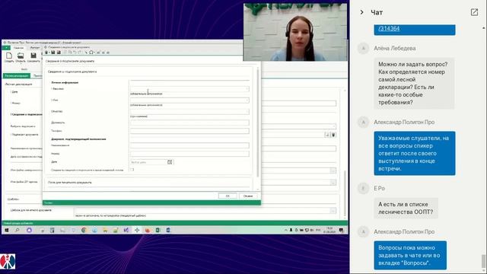Click Алёна Лебедева's avatar in the chat
The height and width of the screenshot is (274, 487).
(364, 49)
